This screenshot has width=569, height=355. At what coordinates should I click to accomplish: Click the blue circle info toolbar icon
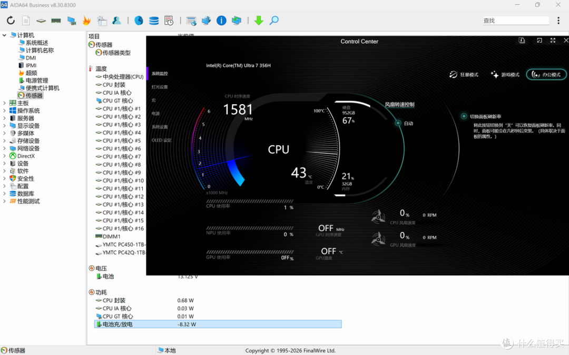pos(221,21)
